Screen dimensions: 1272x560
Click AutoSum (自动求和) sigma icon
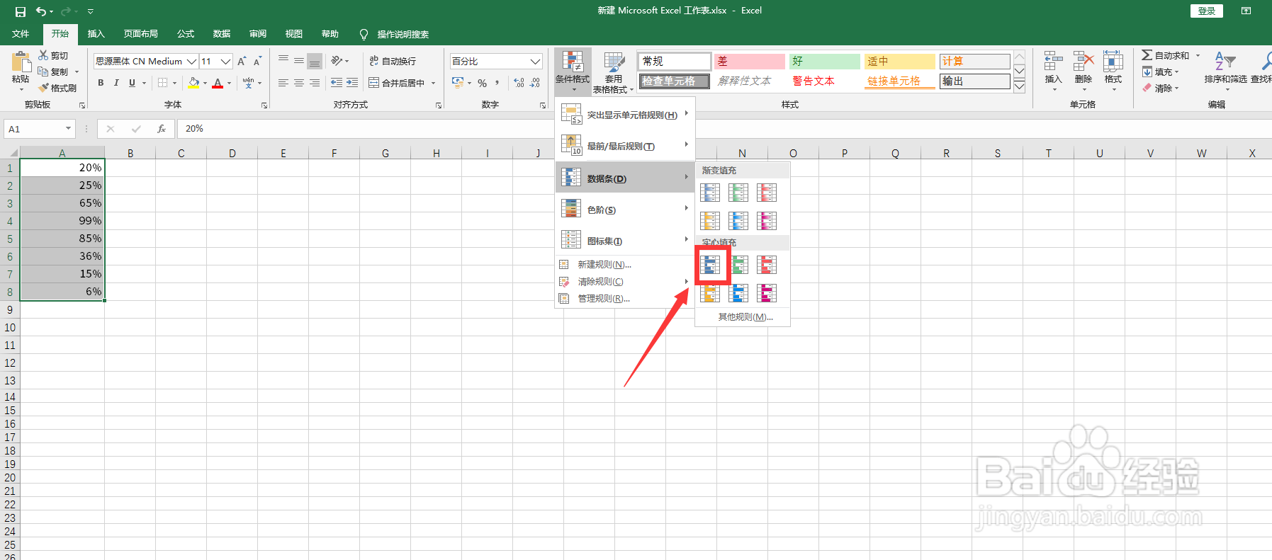(1147, 55)
